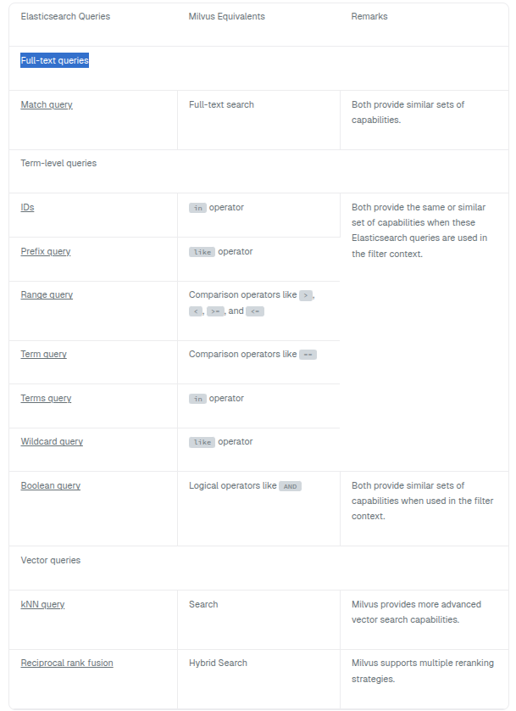Click the AND operator code badge
The image size is (516, 711).
point(291,487)
